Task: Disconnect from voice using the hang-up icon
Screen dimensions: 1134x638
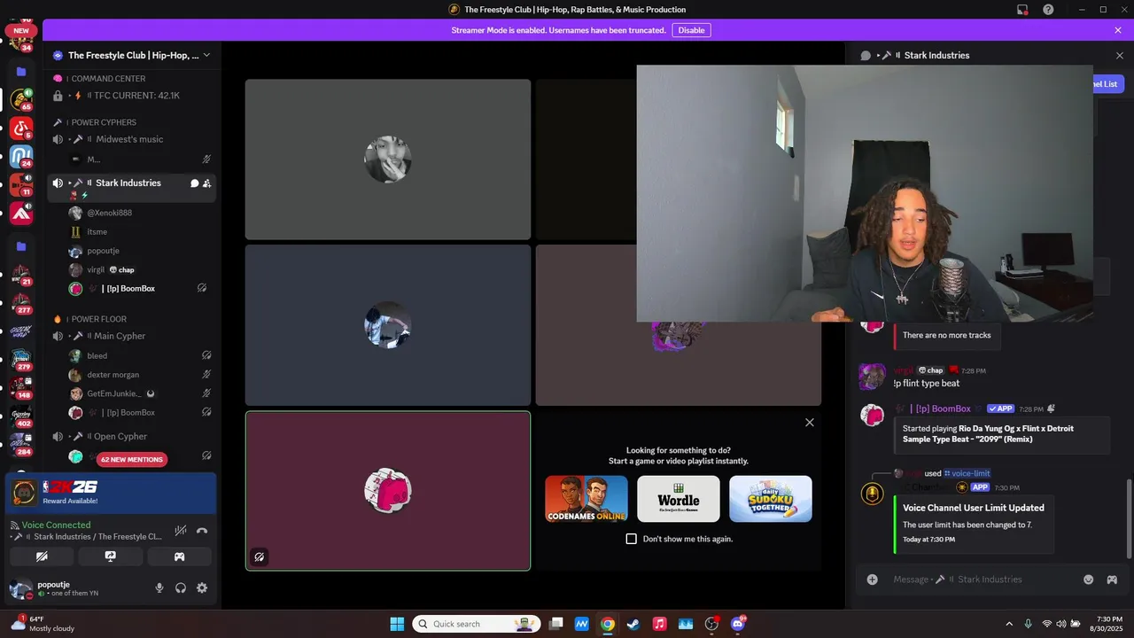Action: (x=202, y=531)
